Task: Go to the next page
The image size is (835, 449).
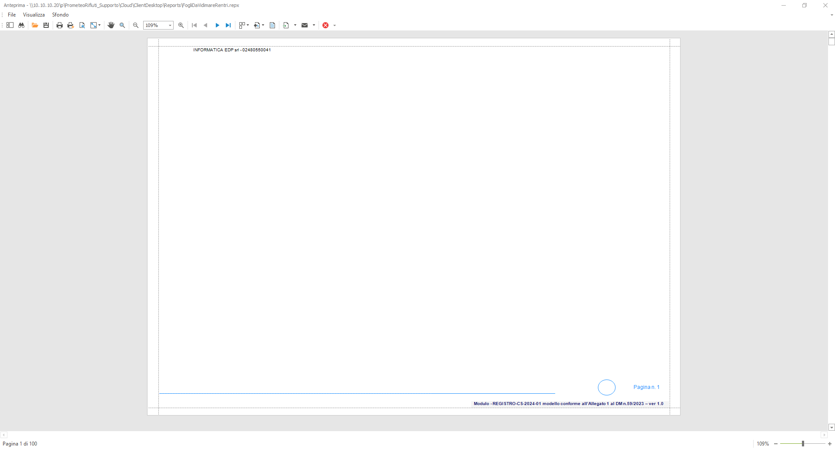Action: (217, 25)
